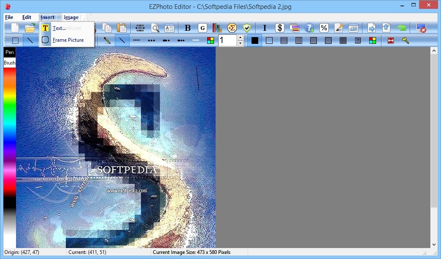Click the page with up arrow icon

point(386,28)
